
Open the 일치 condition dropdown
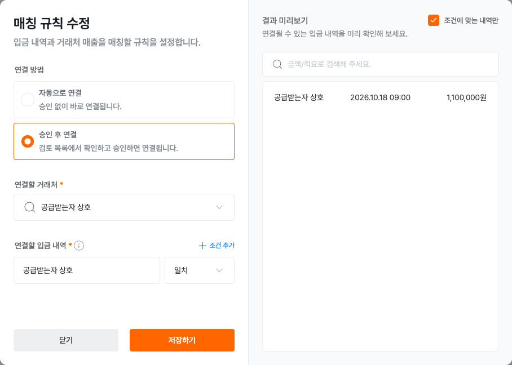coord(200,270)
